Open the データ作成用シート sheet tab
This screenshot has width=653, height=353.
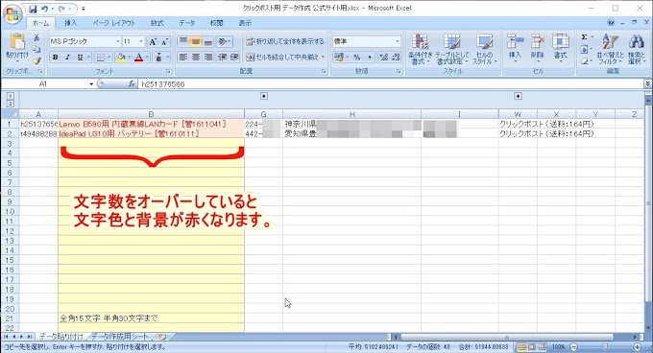point(119,336)
